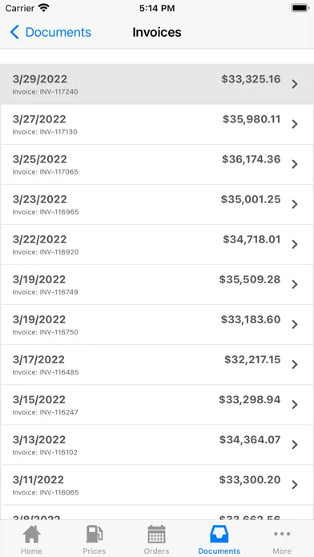Open the More ellipsis icon
Image resolution: width=314 pixels, height=557 pixels.
(282, 534)
